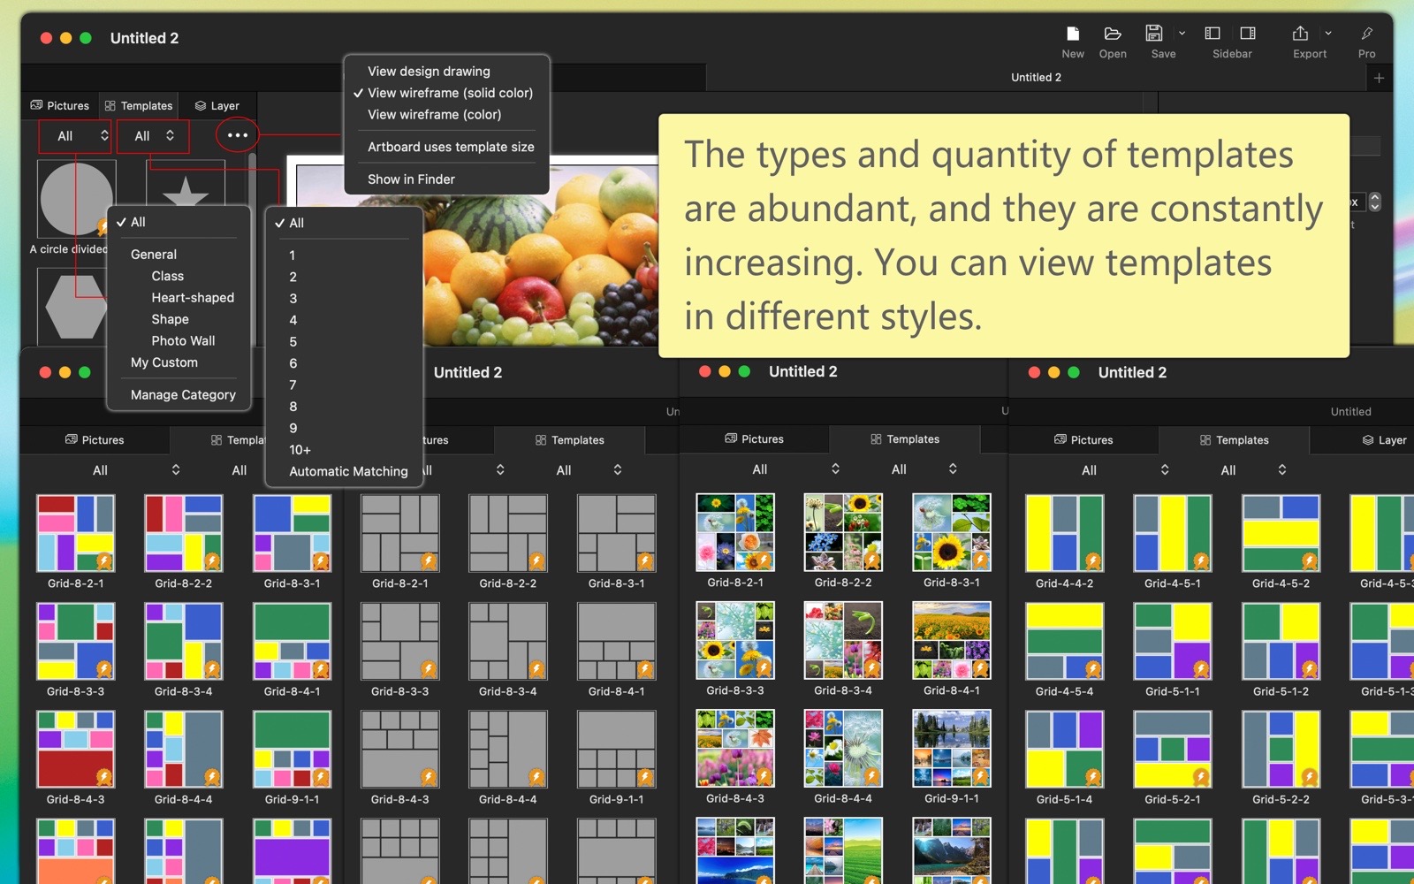Open a file with the Open icon
The image size is (1414, 884).
pyautogui.click(x=1112, y=34)
